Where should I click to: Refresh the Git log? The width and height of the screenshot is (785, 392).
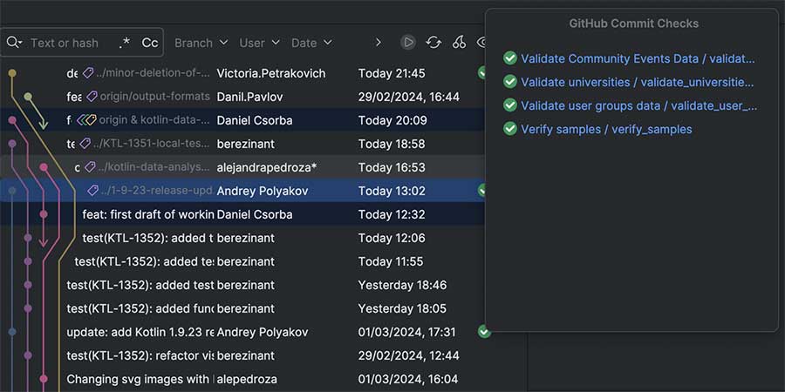coord(433,43)
